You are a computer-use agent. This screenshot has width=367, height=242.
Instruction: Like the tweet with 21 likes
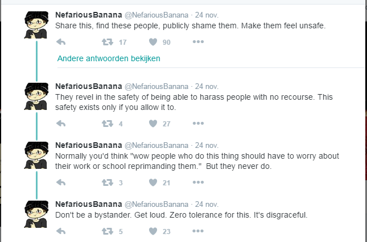tap(153, 182)
